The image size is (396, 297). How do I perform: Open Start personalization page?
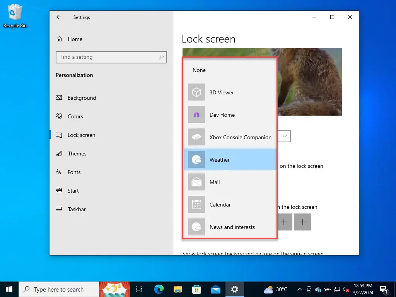(111, 191)
